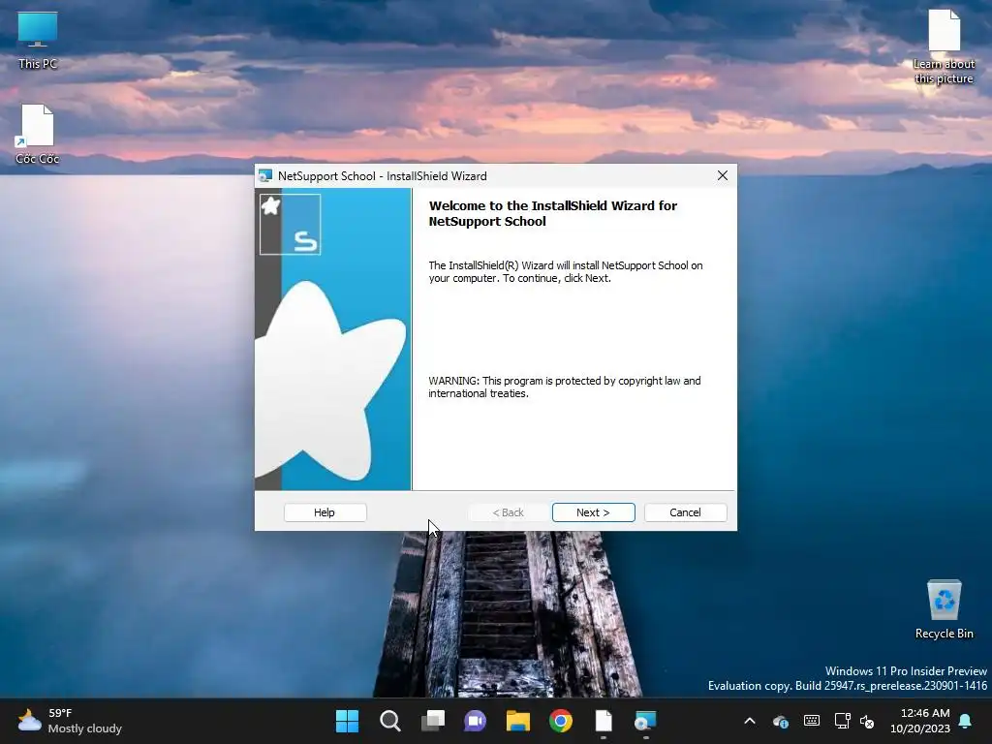The image size is (992, 744).
Task: Open installer Help
Action: 325,512
